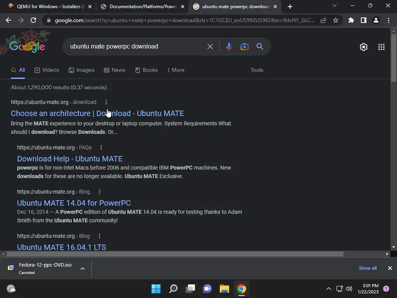
Task: Open options for FAQs result
Action: [x=101, y=147]
